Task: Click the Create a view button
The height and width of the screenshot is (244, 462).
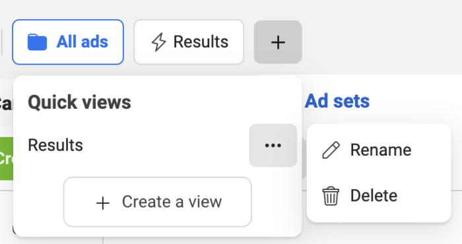Action: (158, 202)
